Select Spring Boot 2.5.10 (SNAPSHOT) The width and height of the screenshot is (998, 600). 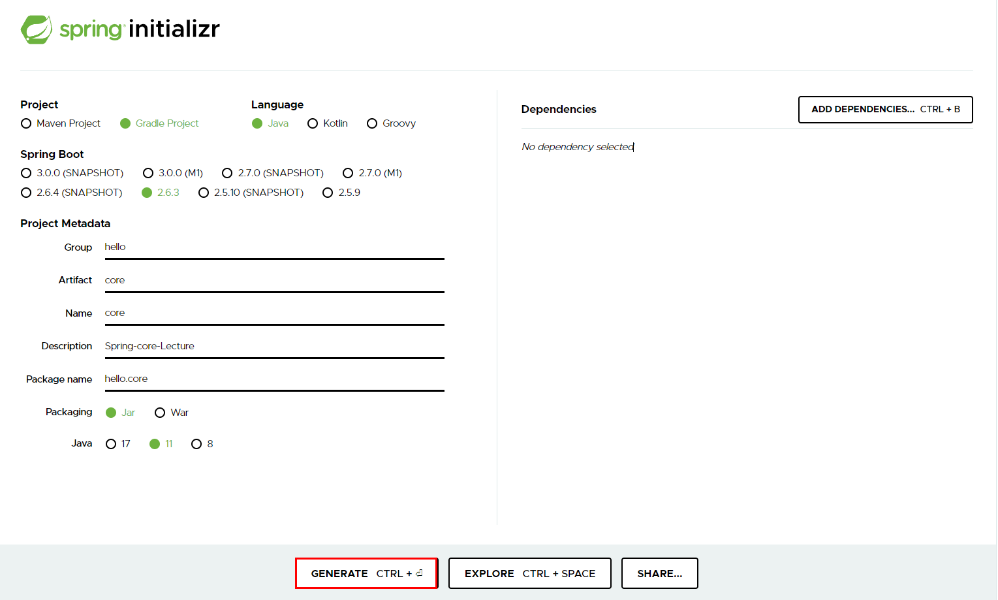click(251, 193)
